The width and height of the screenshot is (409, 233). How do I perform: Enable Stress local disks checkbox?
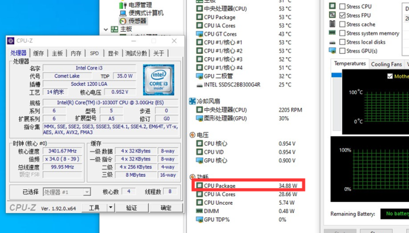pos(342,42)
